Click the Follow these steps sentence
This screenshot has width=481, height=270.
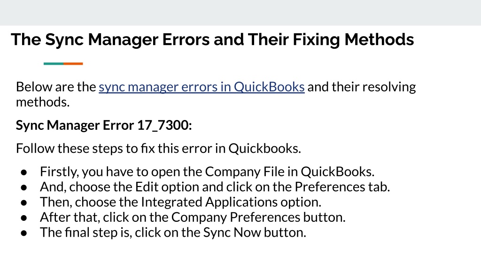click(158, 149)
